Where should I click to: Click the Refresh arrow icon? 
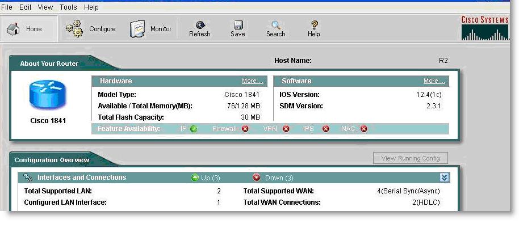200,25
